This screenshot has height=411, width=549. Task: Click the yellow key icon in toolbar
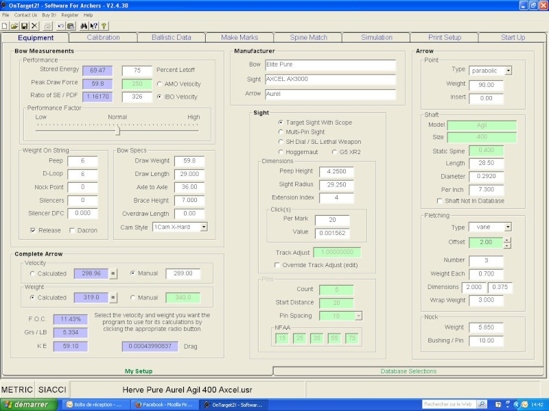(104, 26)
